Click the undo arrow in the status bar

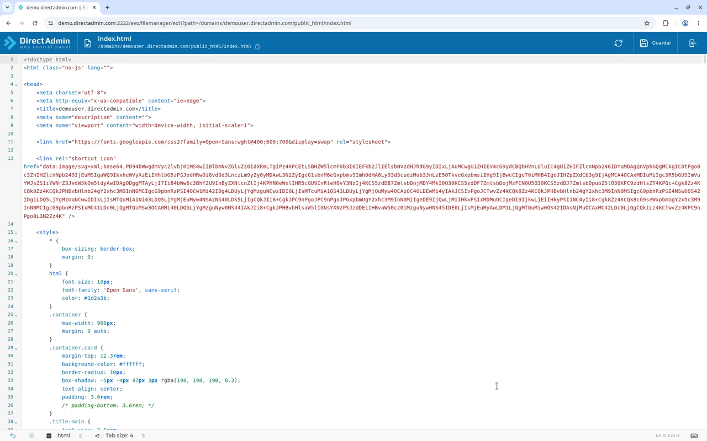pyautogui.click(x=13, y=435)
